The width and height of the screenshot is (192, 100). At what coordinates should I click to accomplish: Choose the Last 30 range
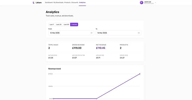(x=59, y=24)
